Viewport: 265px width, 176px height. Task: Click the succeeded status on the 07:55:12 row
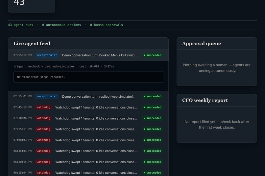[x=153, y=55]
